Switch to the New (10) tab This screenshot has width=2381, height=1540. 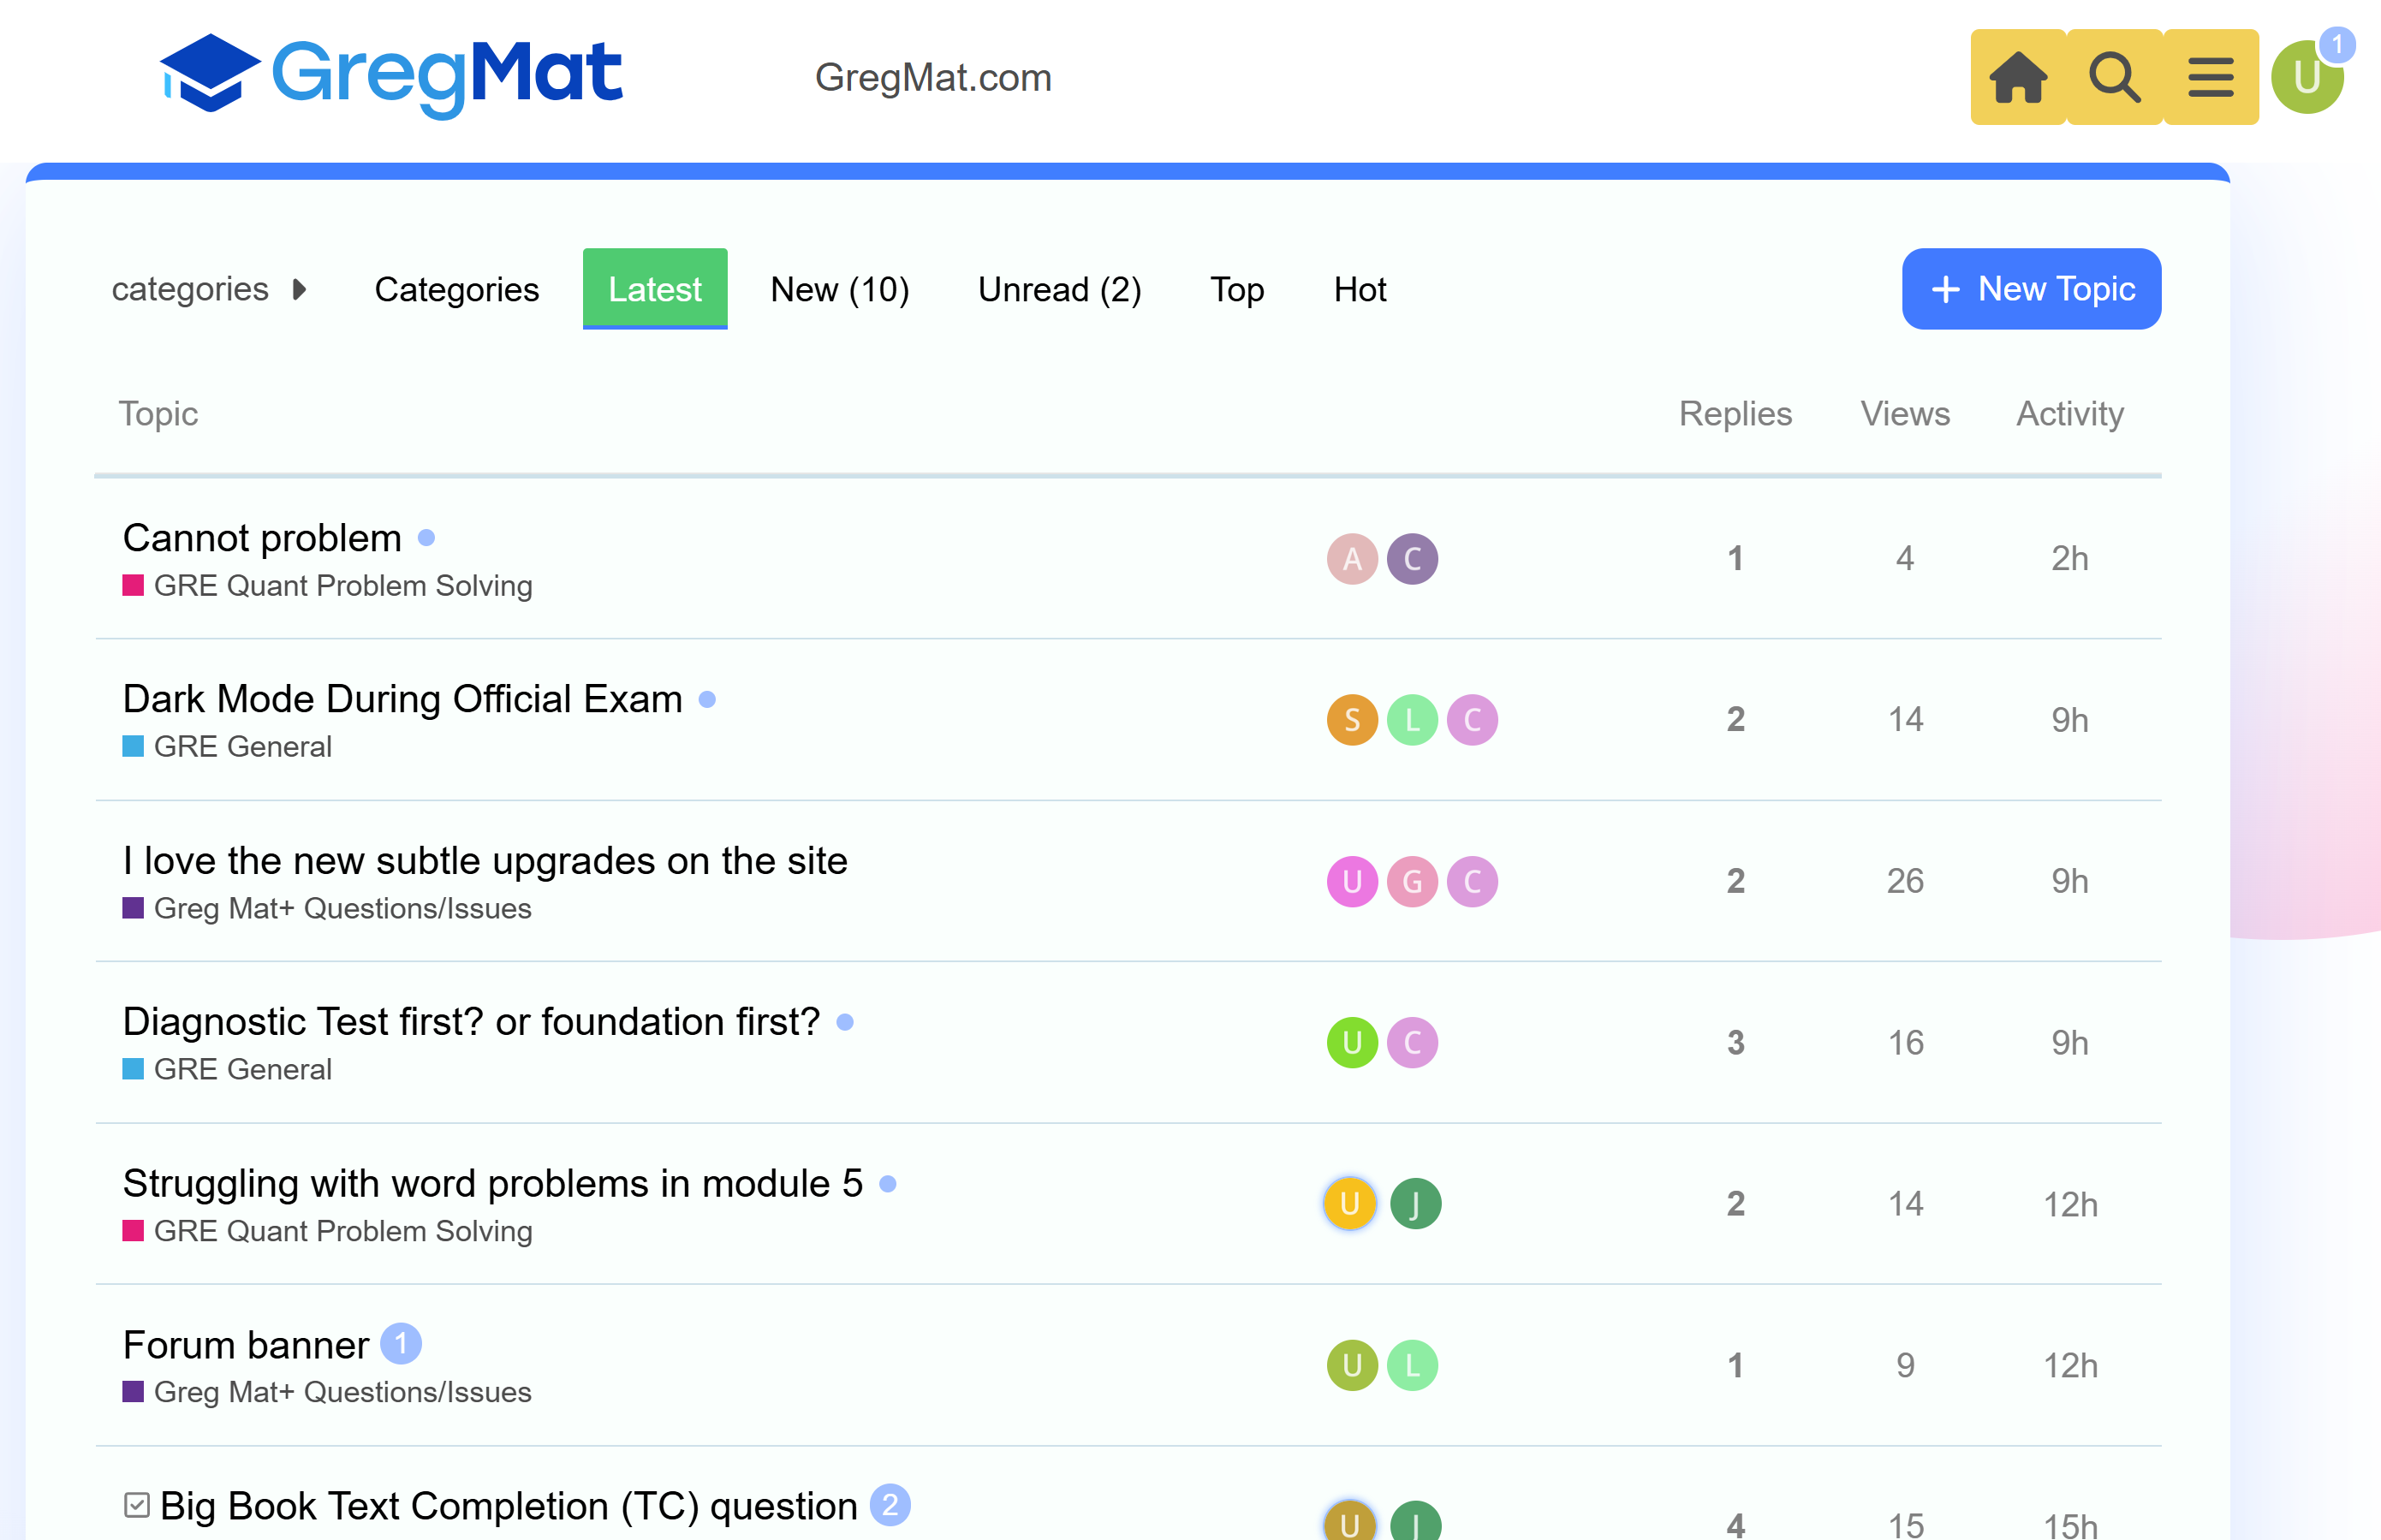click(840, 290)
